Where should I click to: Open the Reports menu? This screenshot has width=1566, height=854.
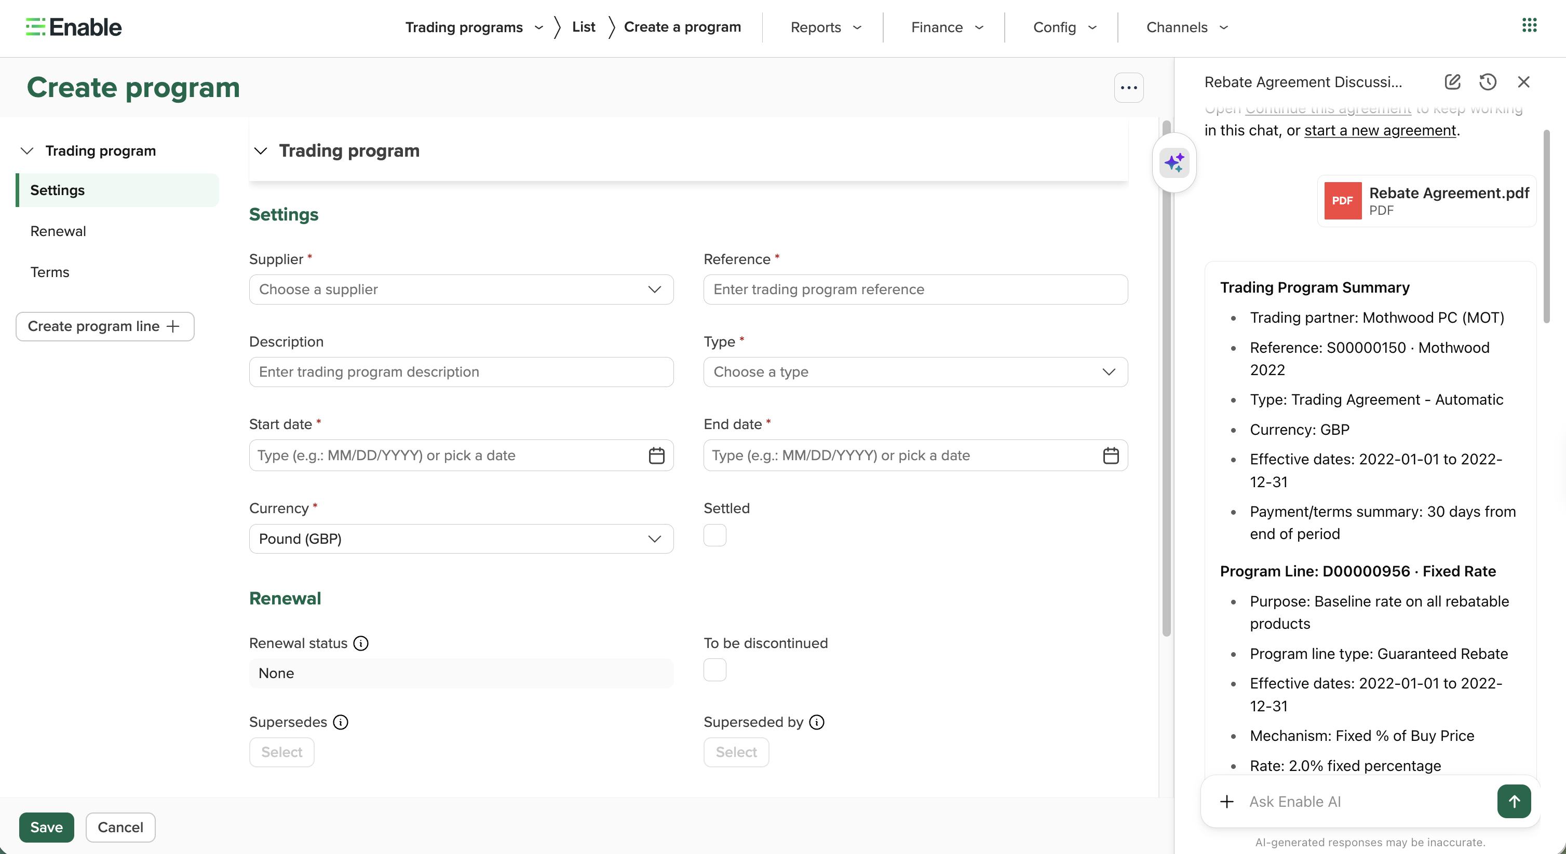click(826, 27)
